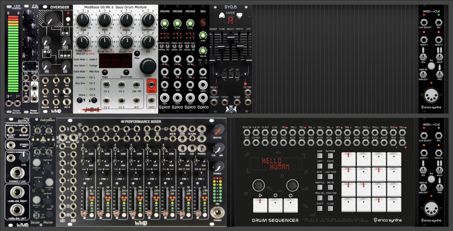The width and height of the screenshot is (453, 231).
Task: Click the ModBase Edit/Enter button
Action: [x=126, y=72]
